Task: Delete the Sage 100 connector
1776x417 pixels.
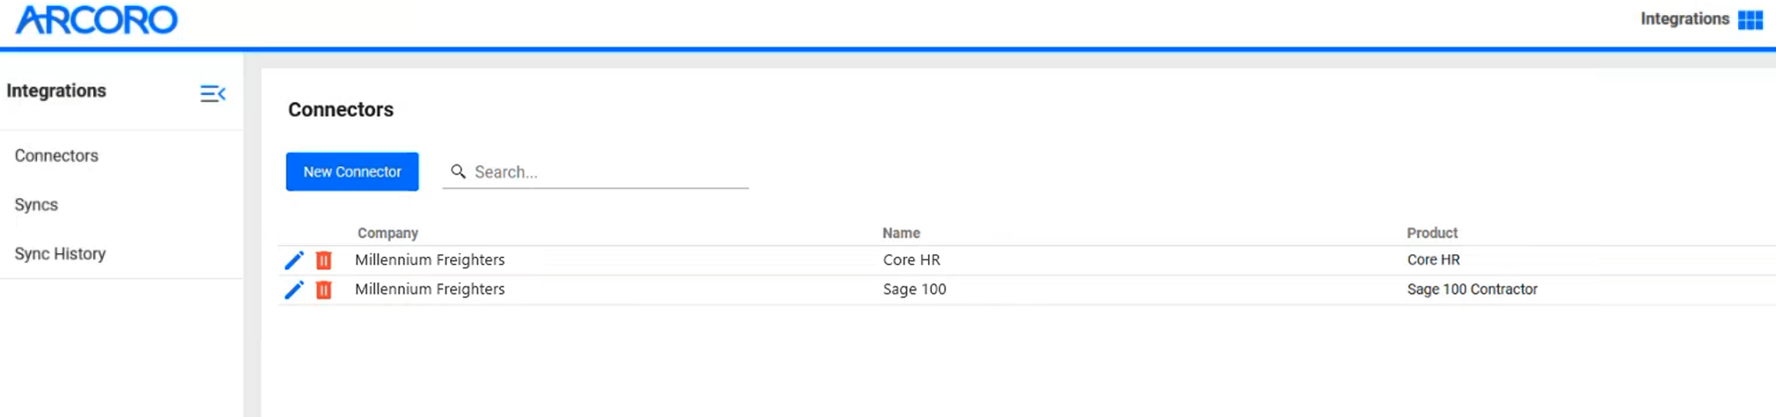Action: click(x=324, y=289)
